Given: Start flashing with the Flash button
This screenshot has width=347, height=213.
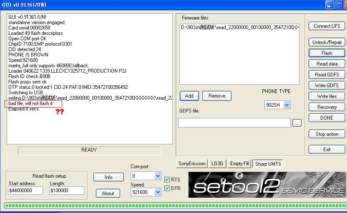Looking at the screenshot, I should coord(327,53).
